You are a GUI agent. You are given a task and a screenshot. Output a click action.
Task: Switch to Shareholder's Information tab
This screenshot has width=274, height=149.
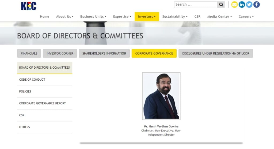[x=104, y=53]
